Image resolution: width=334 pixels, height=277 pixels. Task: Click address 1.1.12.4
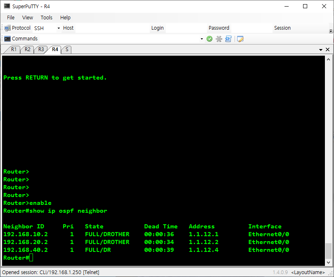click(204, 250)
